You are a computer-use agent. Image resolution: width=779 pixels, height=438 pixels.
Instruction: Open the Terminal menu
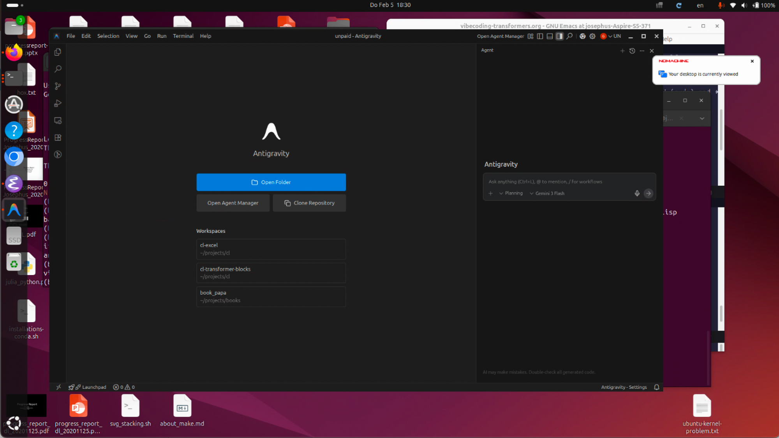click(183, 36)
